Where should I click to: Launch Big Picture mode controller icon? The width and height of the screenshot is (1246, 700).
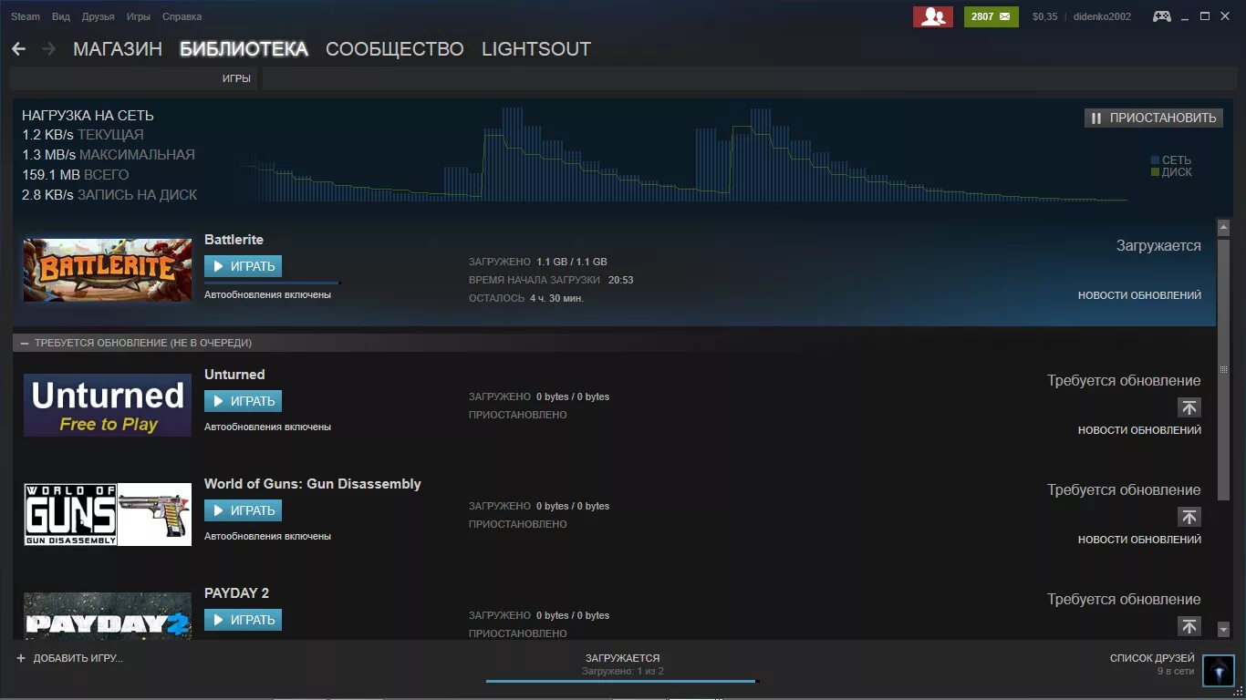[x=1161, y=16]
